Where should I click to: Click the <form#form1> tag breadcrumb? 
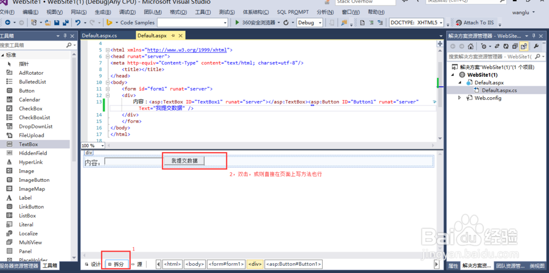[x=226, y=264]
